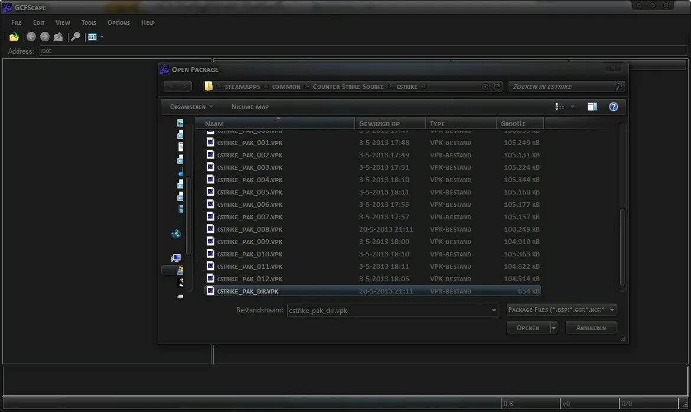Viewport: 691px width, 412px height.
Task: Click the cstrike path segment
Action: (407, 87)
